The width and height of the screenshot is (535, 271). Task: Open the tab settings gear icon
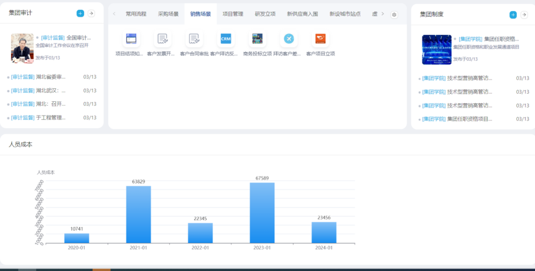(394, 14)
